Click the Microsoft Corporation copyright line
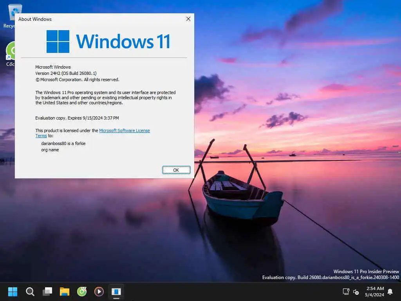Viewport: 401px width, 301px height. pyautogui.click(x=77, y=80)
